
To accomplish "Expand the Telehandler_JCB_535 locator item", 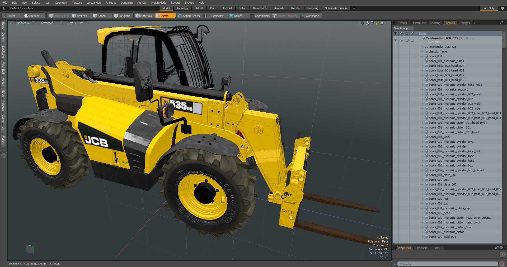I will click(422, 47).
